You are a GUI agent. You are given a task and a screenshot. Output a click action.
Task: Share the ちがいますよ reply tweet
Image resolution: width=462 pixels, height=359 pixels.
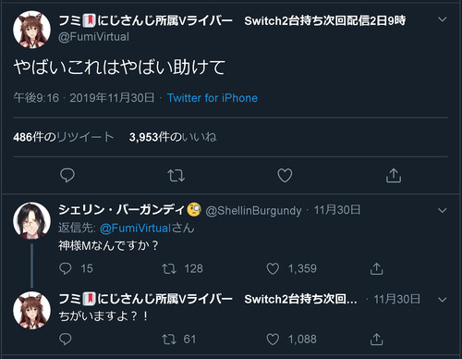(376, 340)
